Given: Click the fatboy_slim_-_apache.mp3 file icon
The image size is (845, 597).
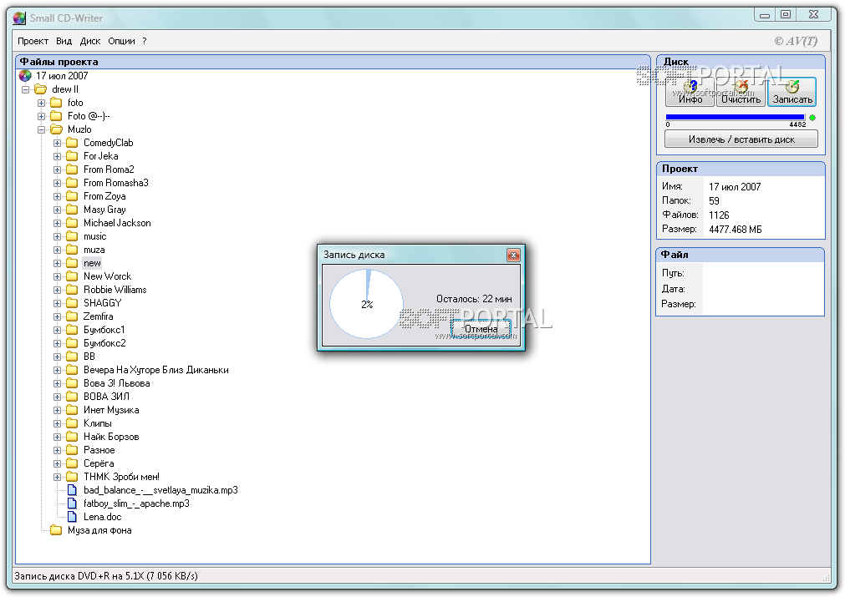Looking at the screenshot, I should (x=72, y=503).
